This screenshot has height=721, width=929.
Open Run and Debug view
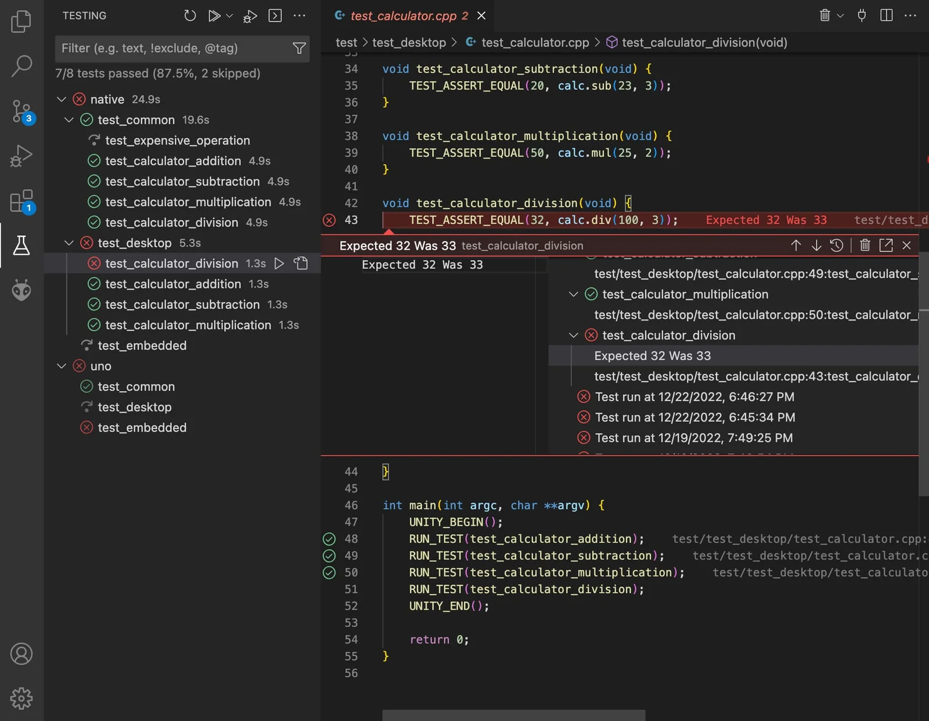click(21, 156)
